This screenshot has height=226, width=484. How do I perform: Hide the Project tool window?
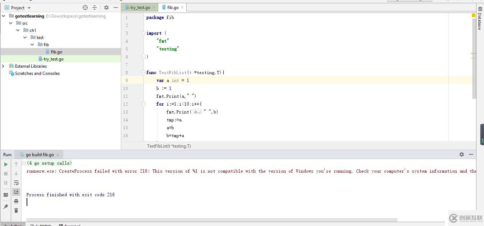tap(116, 8)
